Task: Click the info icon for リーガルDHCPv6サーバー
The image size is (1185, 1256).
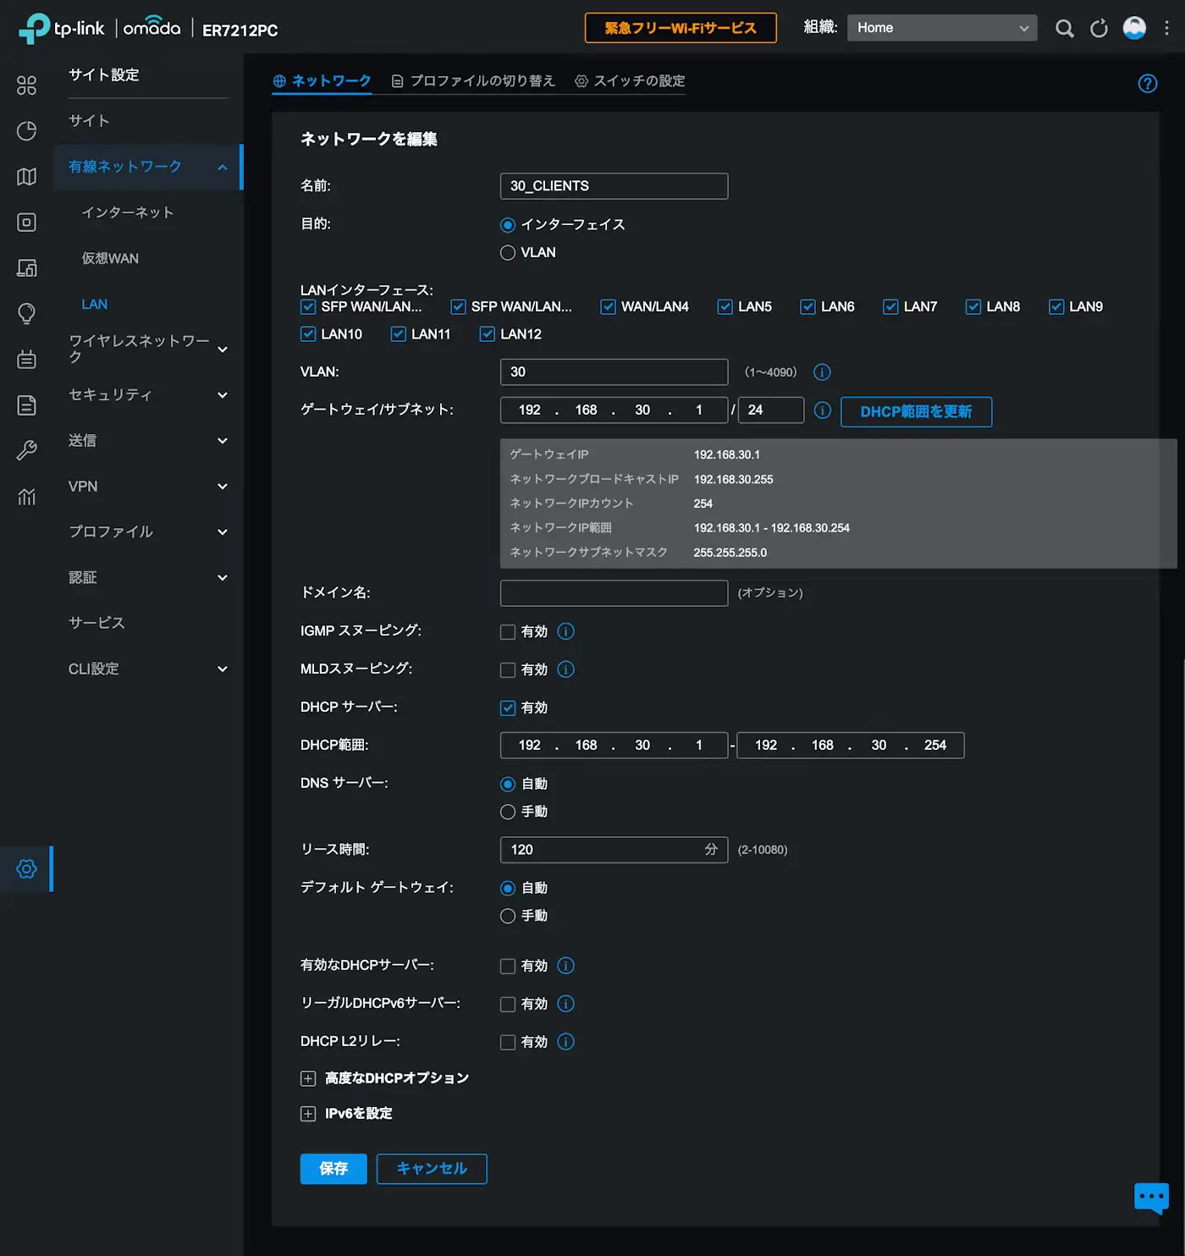Action: pyautogui.click(x=565, y=1003)
